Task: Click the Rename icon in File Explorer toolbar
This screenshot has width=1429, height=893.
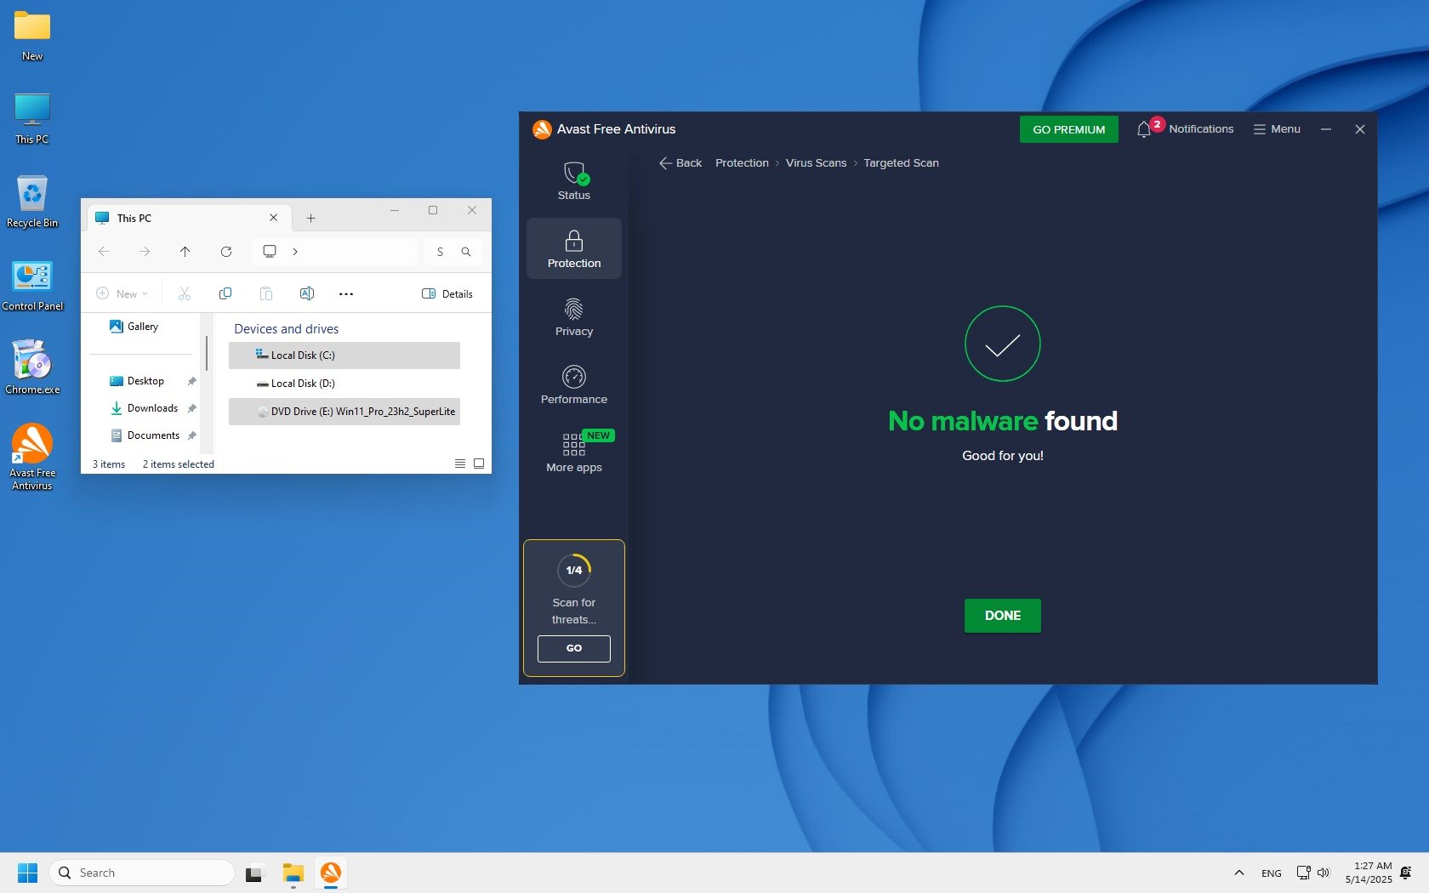Action: coord(307,294)
